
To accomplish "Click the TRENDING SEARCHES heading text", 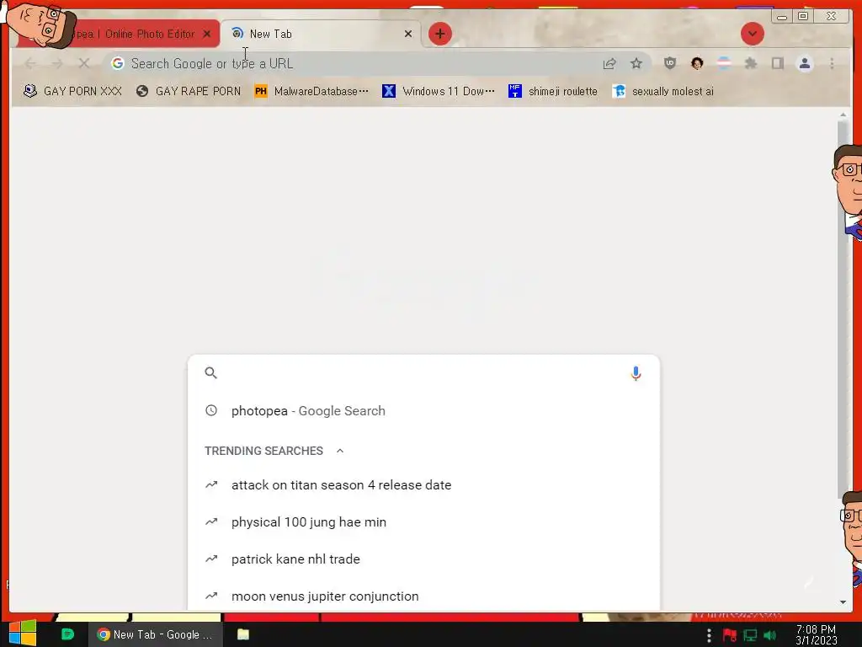I will click(263, 452).
